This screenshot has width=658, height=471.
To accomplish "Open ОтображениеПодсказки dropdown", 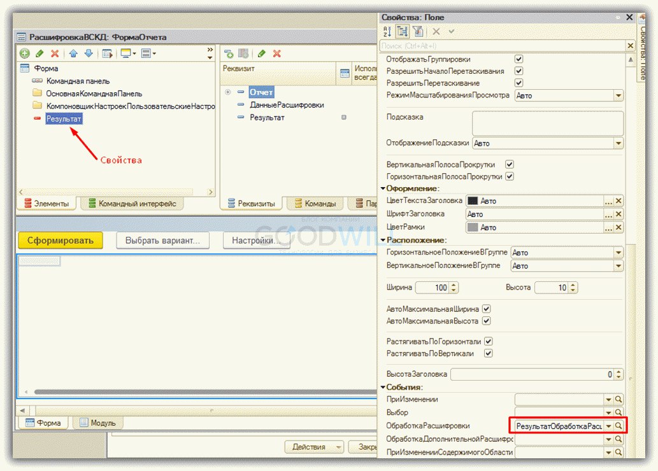I will 618,143.
